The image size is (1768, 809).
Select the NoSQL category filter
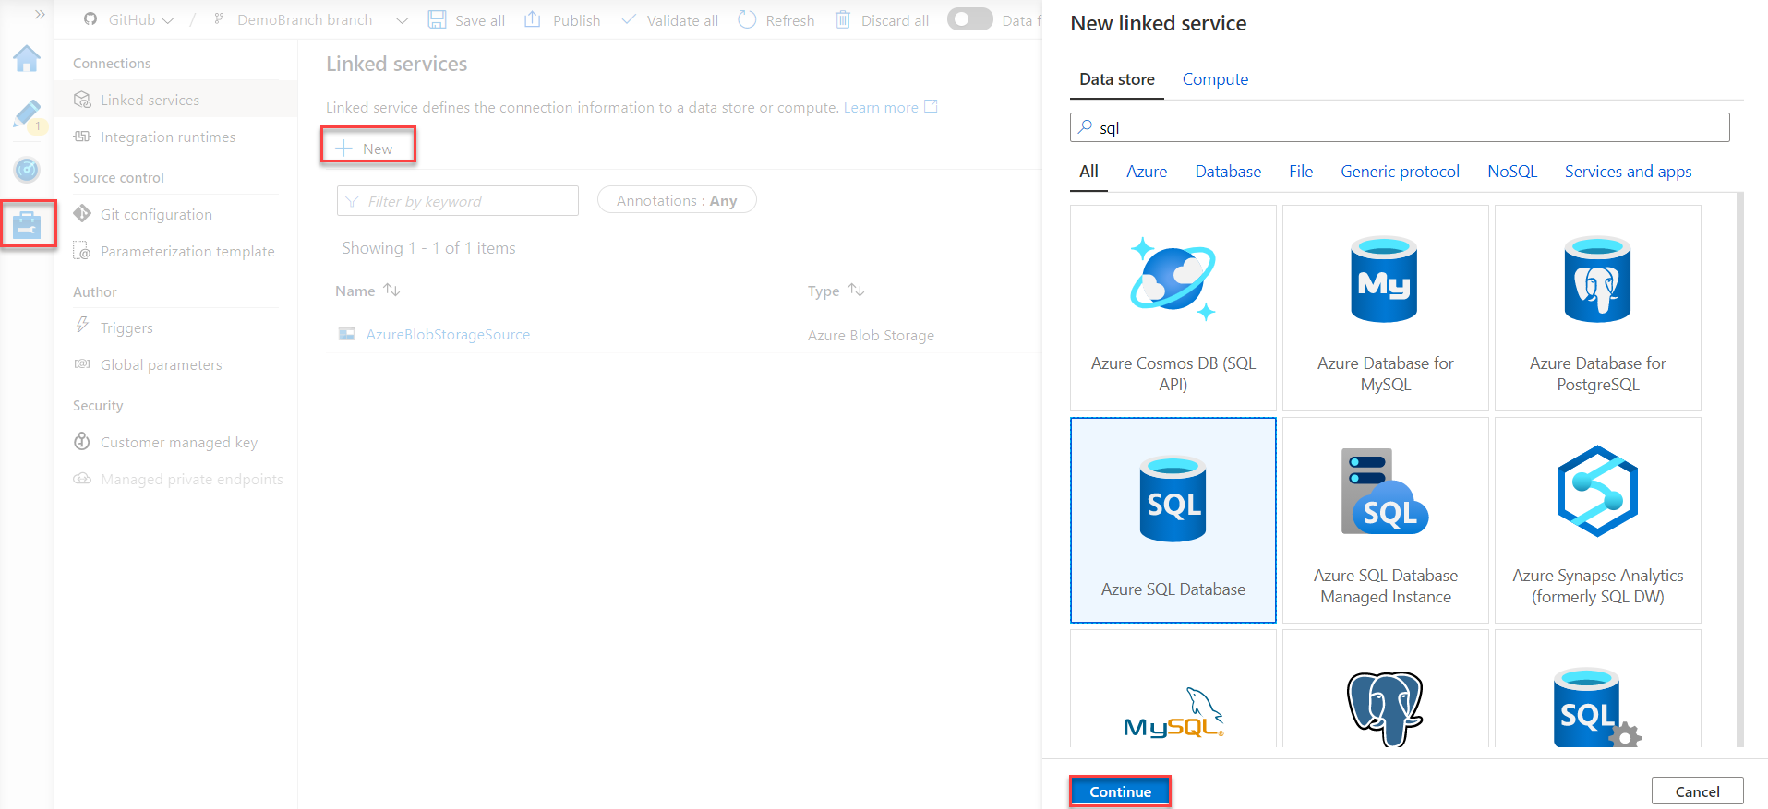click(1512, 172)
